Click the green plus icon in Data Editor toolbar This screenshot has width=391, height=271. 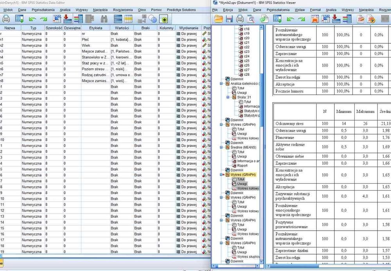163,19
